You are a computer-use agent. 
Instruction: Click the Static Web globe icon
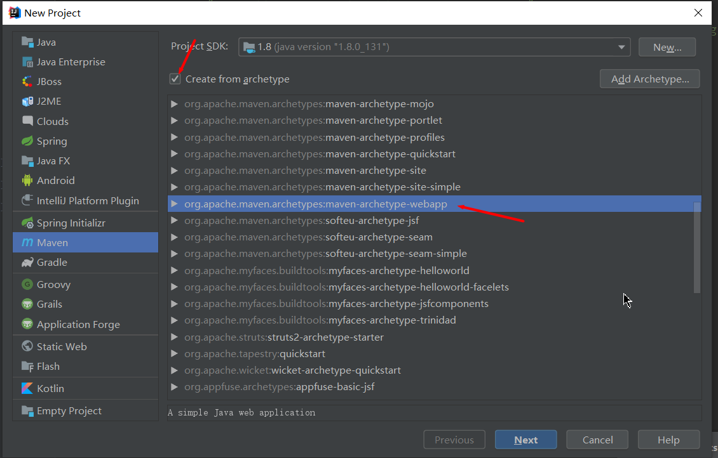coord(27,346)
